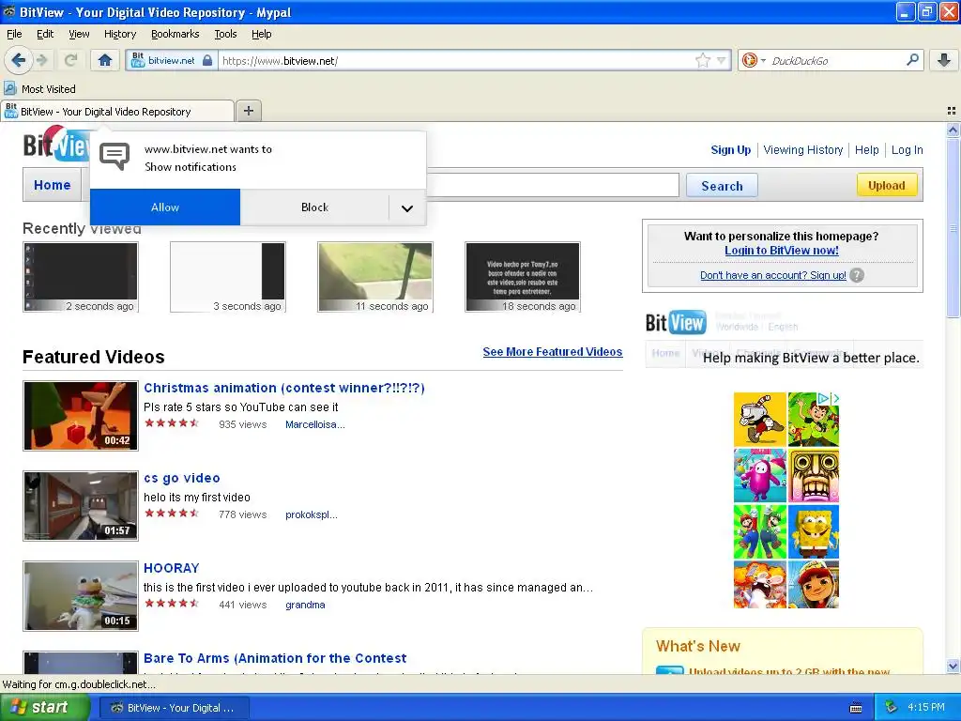Click the BitView taskbar window button
The width and height of the screenshot is (961, 721).
[x=174, y=708]
